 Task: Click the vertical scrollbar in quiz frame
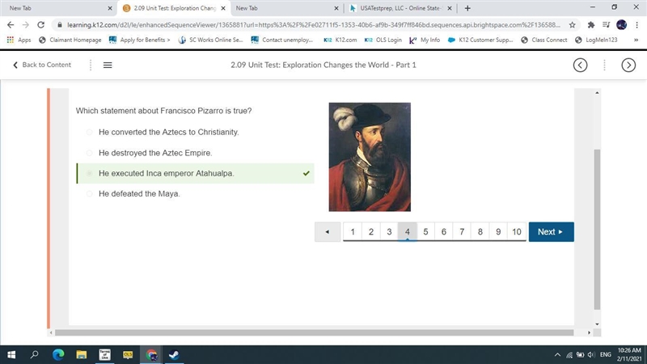coord(597,230)
